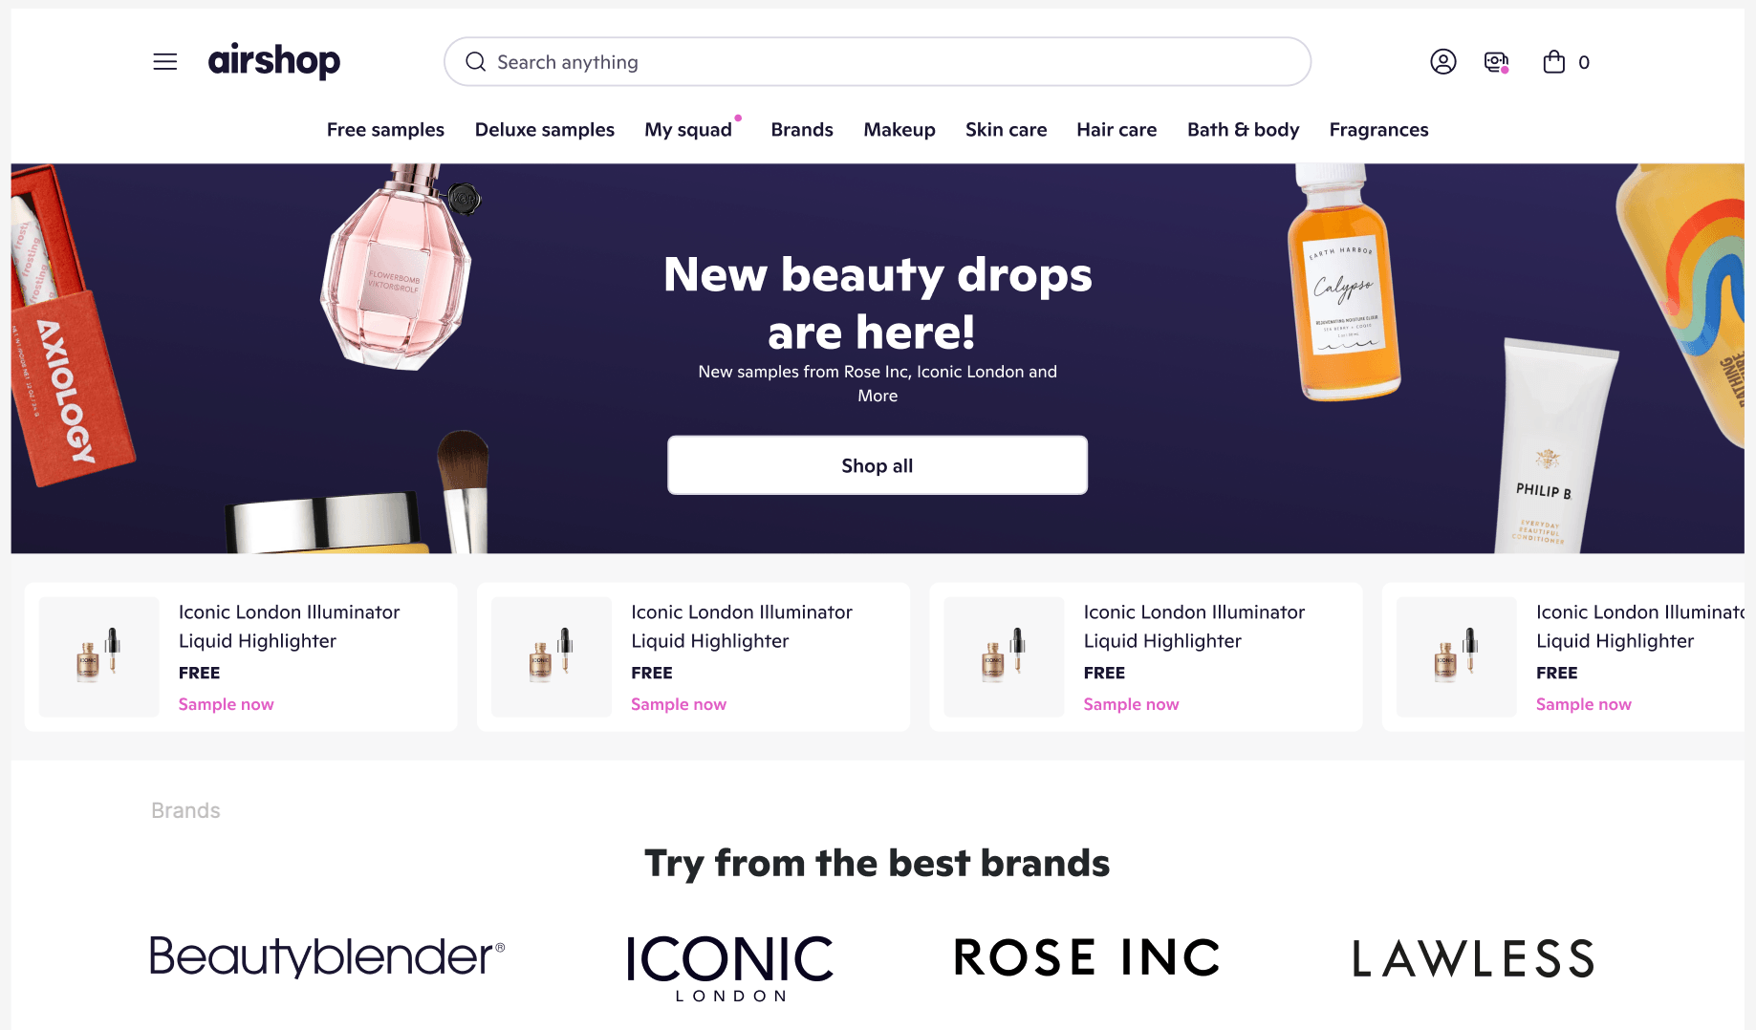
Task: Click the Shop all button
Action: pos(878,465)
